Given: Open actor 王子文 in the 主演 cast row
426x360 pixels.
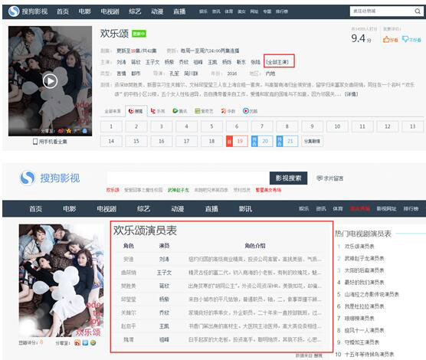Looking at the screenshot, I should (152, 62).
